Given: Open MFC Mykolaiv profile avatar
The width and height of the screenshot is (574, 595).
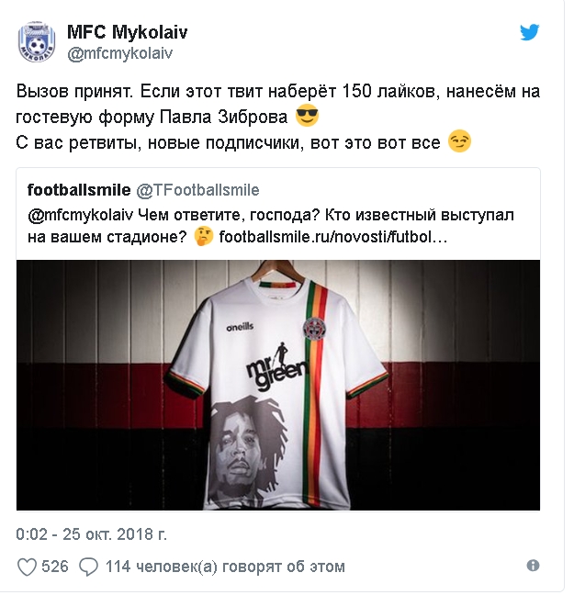Looking at the screenshot, I should click(37, 41).
